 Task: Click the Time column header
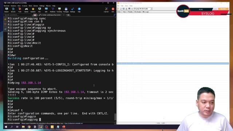[125, 12]
